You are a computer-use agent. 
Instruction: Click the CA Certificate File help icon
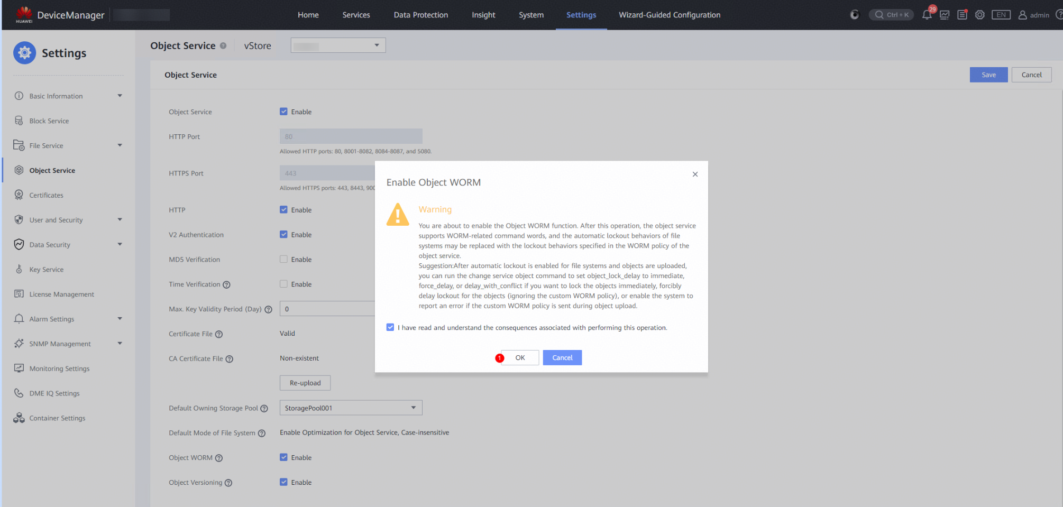pos(230,359)
